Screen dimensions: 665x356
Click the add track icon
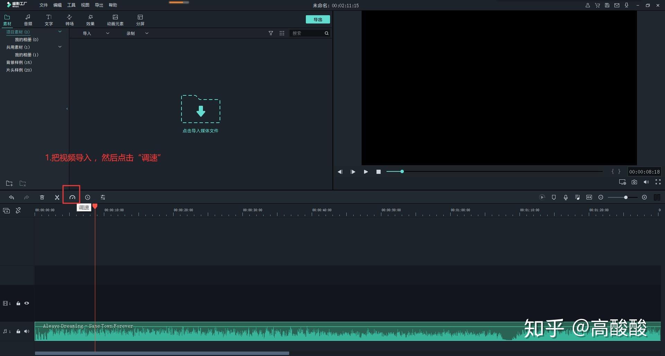7,210
